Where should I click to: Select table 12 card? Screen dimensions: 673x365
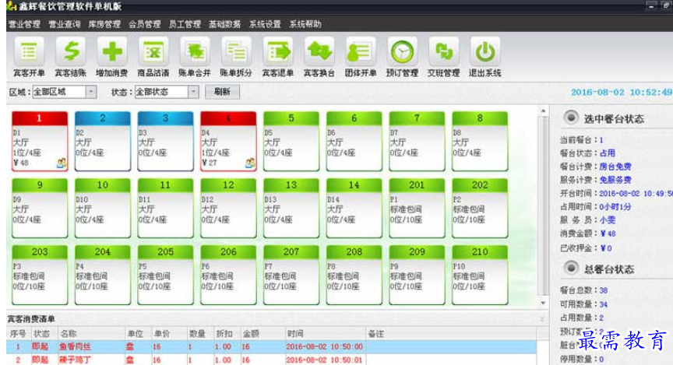point(228,208)
